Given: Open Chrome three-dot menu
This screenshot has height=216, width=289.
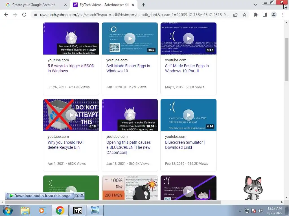Looking at the screenshot, I should [283, 15].
